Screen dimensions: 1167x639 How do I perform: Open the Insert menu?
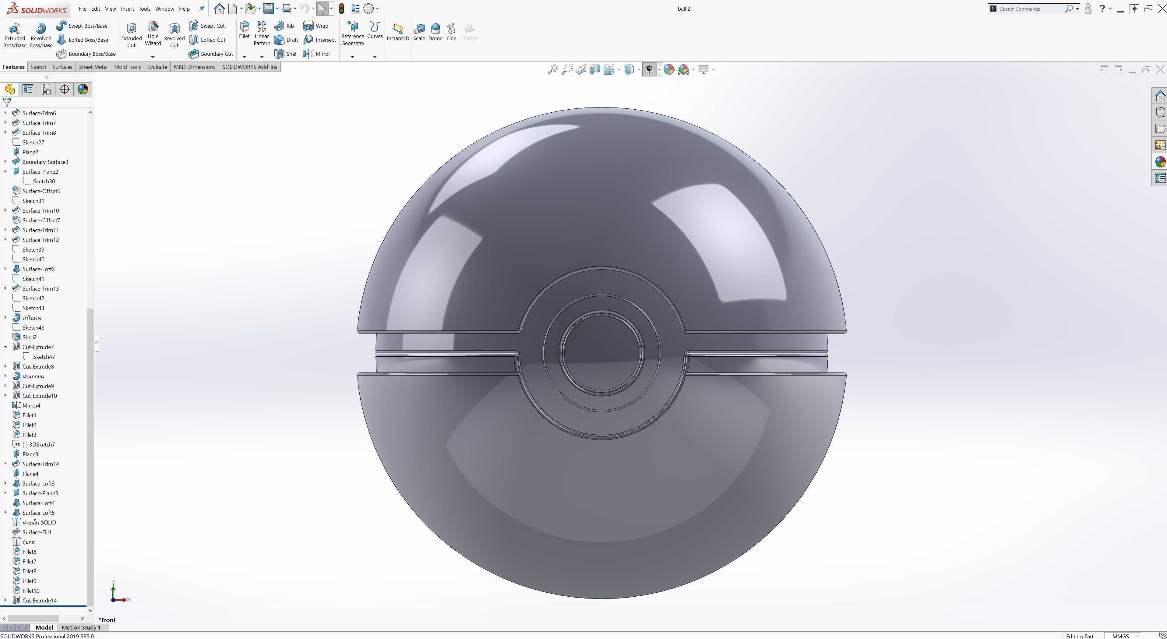[127, 9]
